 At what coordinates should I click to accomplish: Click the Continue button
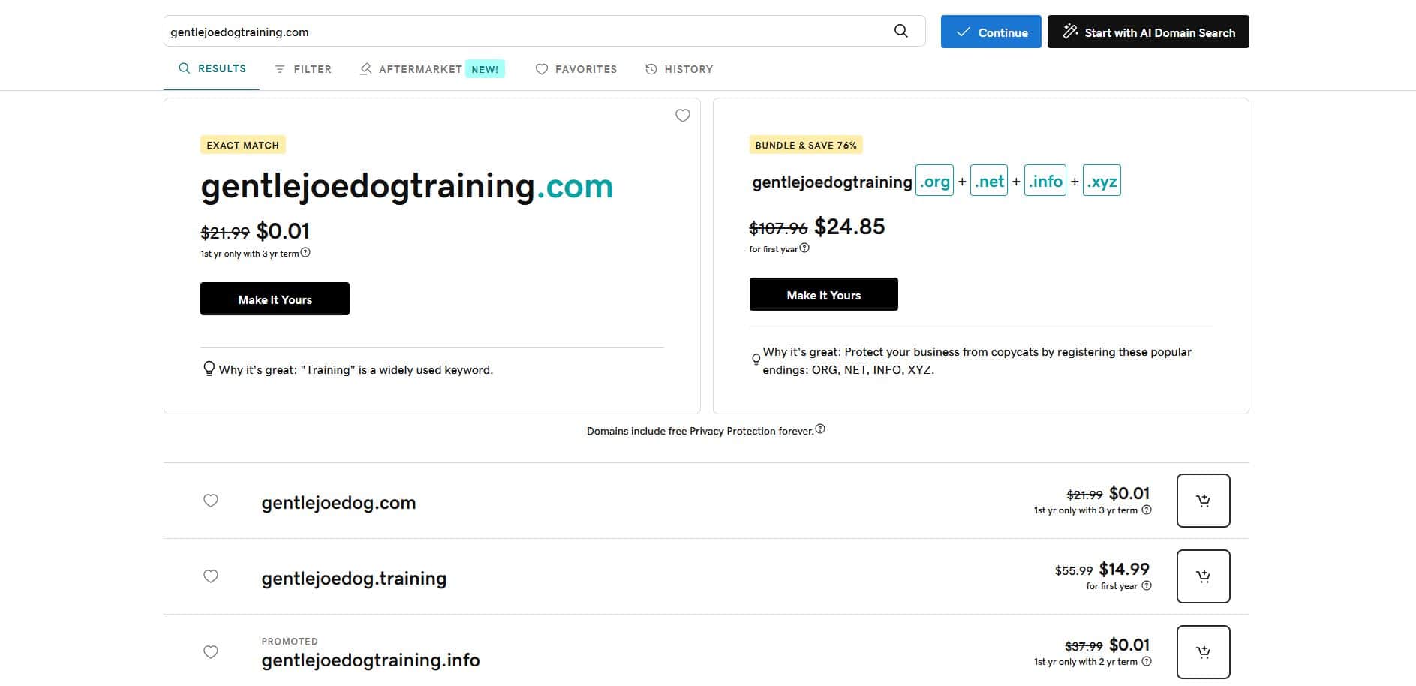(x=991, y=32)
